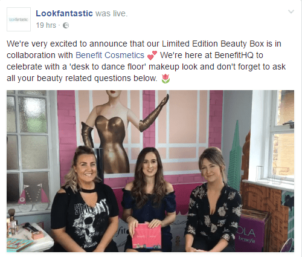Screen dimensions: 302x257
Task: Click the two pink hearts emoji
Action: [152, 56]
